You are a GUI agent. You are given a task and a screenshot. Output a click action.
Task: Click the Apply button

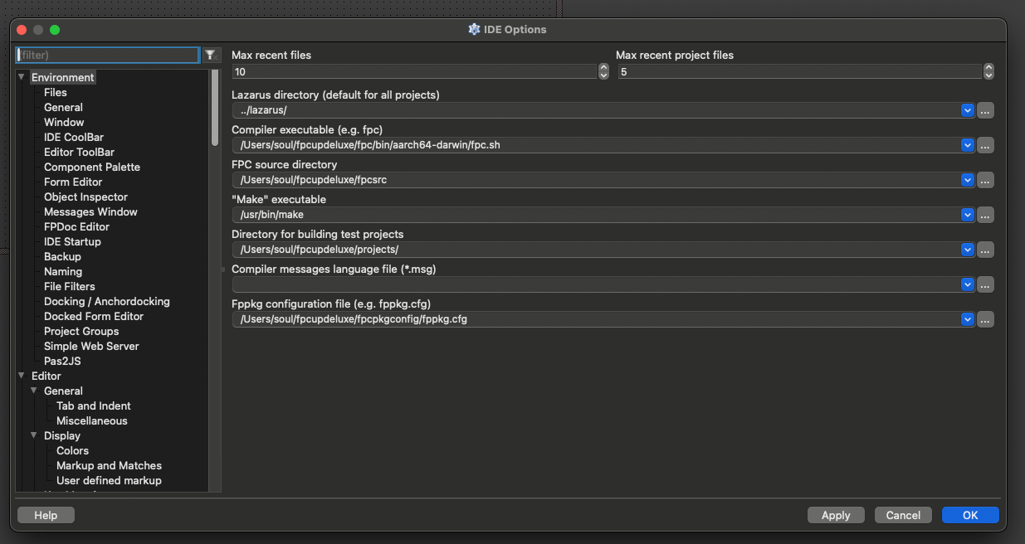point(836,515)
